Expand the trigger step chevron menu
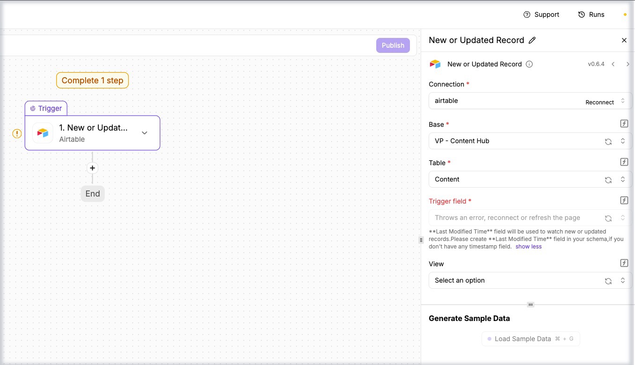 pos(145,133)
